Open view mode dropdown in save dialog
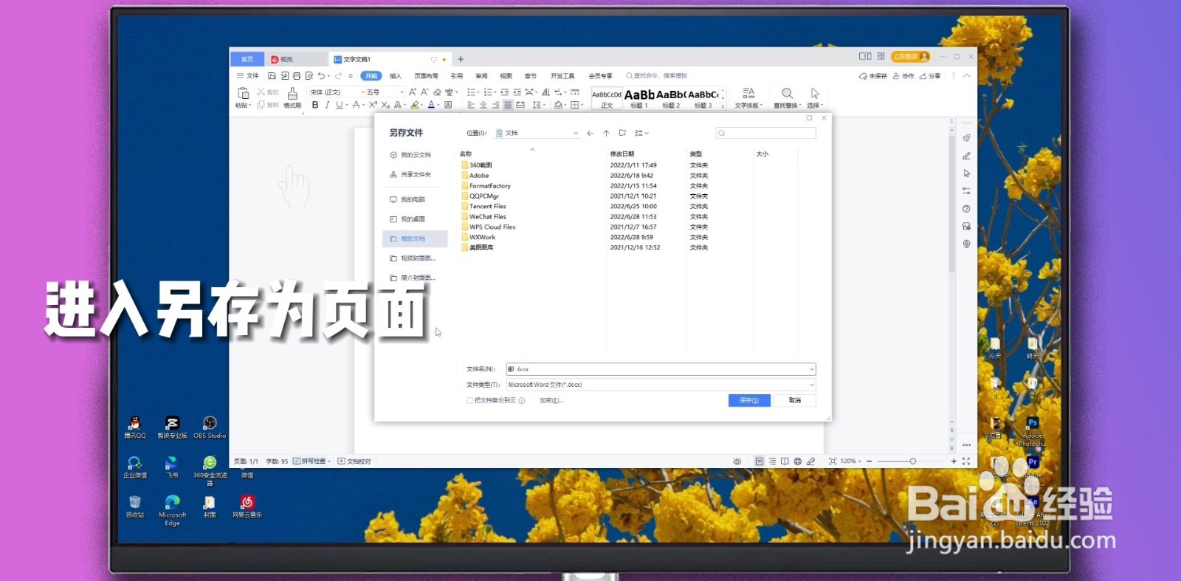1181x581 pixels. click(642, 134)
